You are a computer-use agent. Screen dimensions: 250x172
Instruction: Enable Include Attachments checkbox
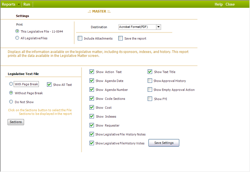point(80,38)
